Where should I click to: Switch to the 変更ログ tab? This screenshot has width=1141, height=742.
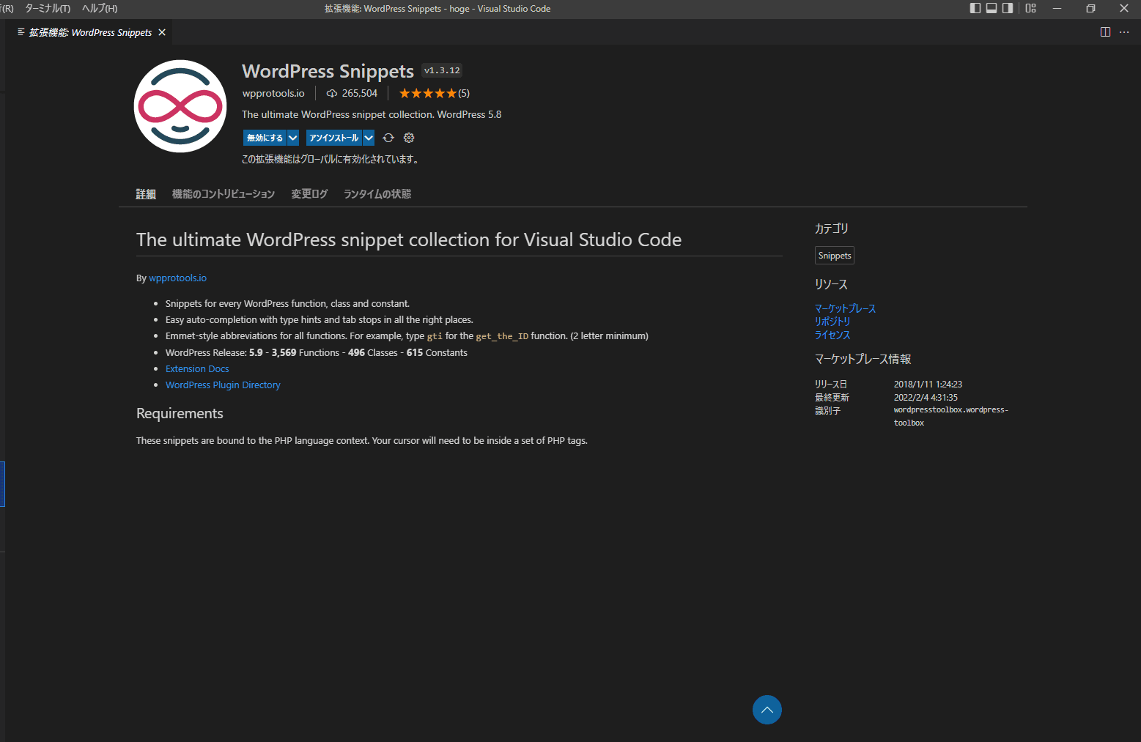point(309,194)
